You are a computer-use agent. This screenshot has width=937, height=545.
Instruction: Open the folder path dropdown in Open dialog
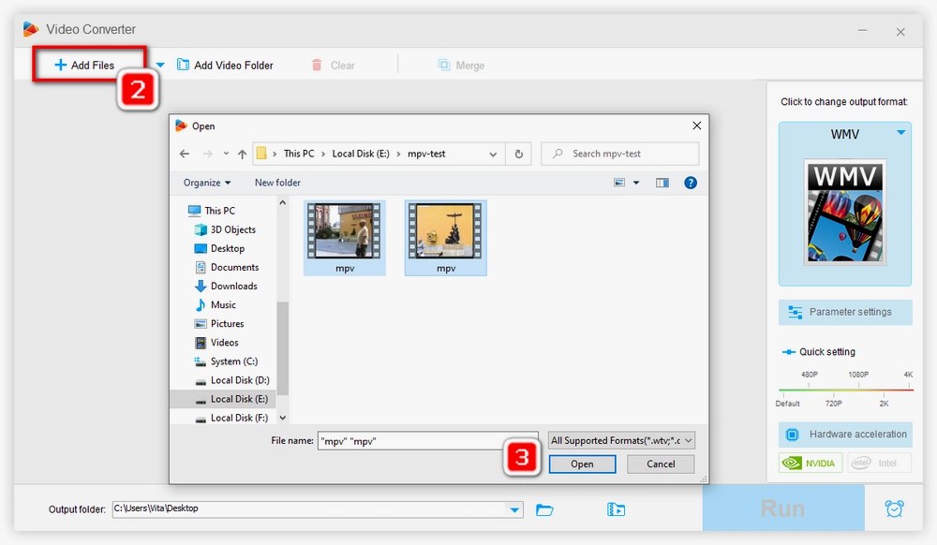tap(494, 153)
